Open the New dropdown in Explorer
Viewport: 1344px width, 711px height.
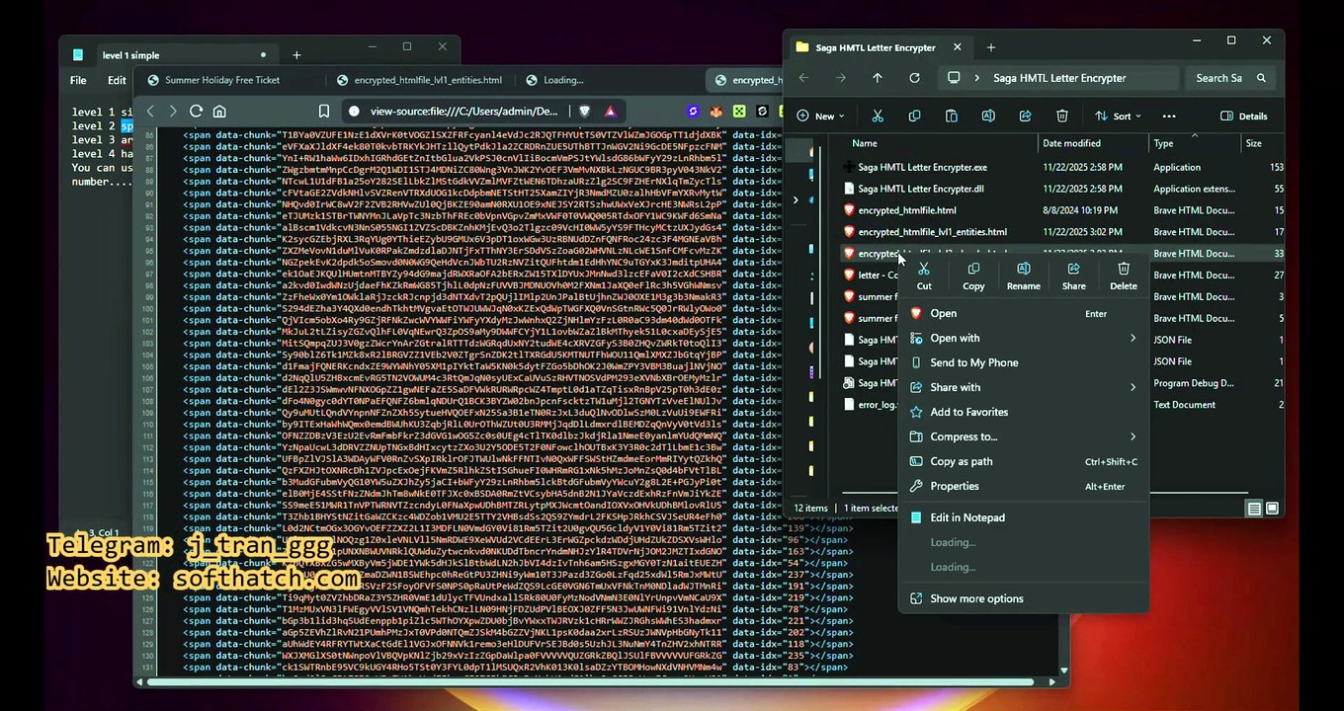822,116
